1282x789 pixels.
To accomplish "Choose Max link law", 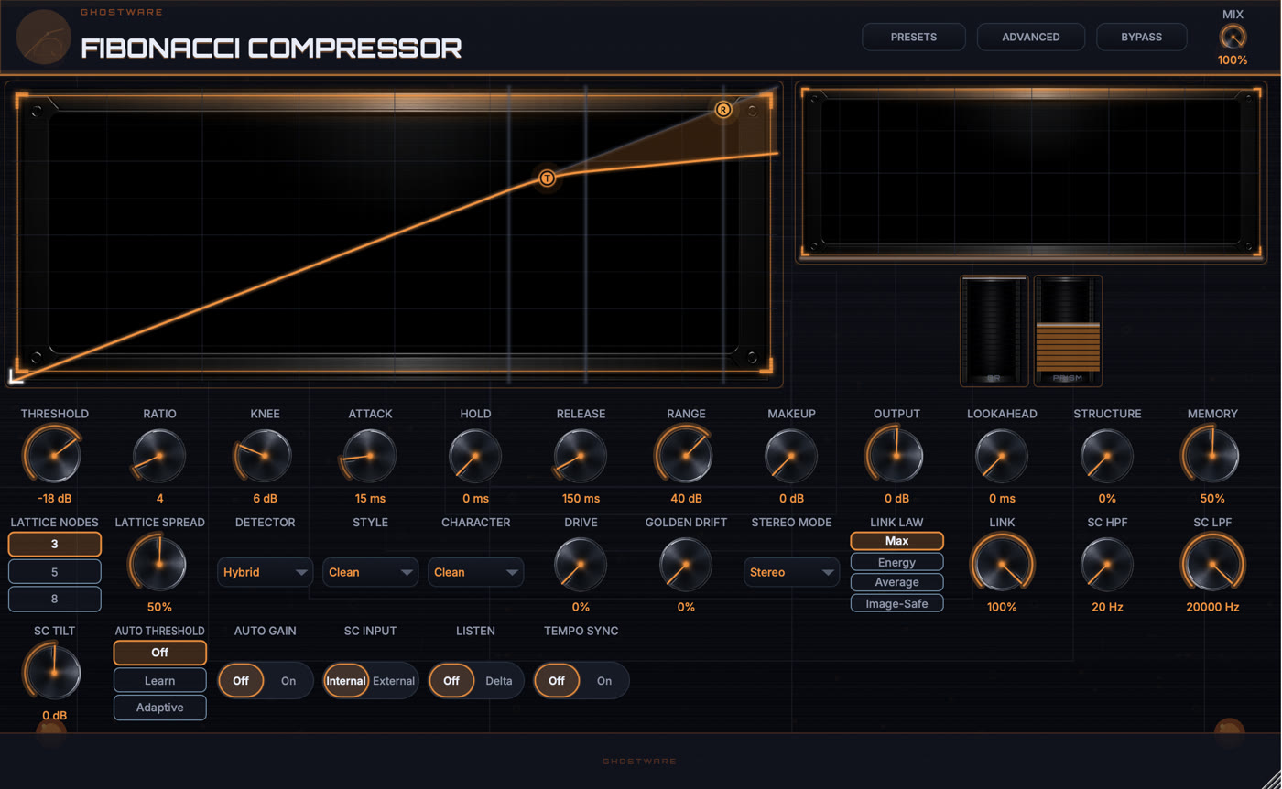I will (897, 541).
